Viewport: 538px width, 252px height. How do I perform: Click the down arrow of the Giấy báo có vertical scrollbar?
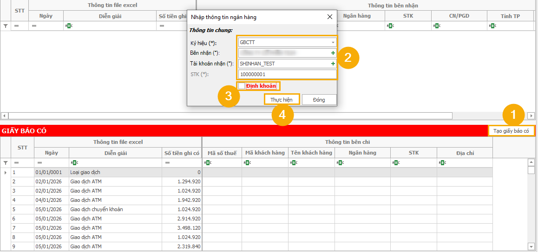coord(531,246)
